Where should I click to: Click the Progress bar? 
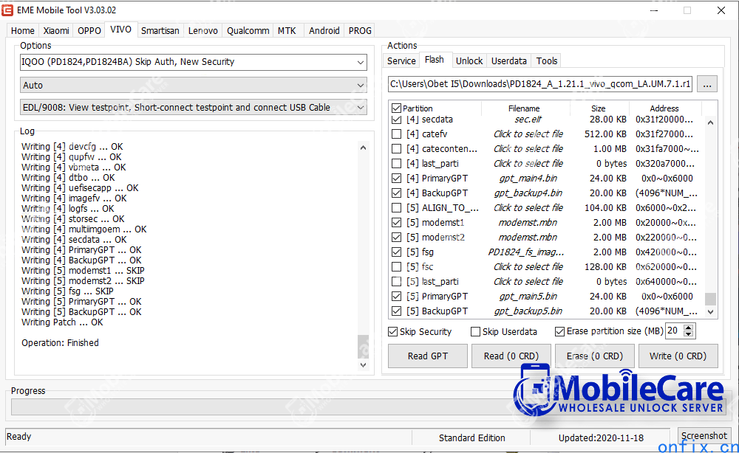[369, 407]
